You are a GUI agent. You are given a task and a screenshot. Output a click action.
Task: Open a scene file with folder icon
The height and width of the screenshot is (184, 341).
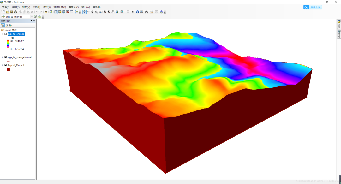click(7, 12)
